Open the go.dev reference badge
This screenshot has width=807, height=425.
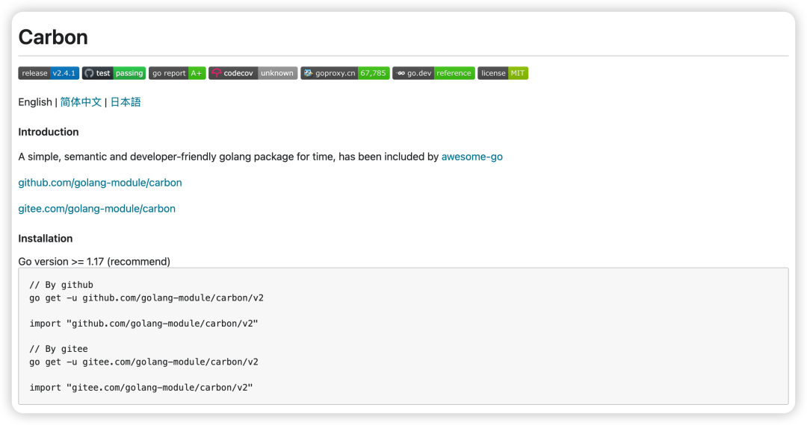(433, 73)
